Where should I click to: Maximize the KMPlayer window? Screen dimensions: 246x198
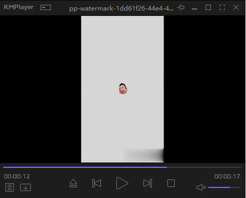coord(208,7)
